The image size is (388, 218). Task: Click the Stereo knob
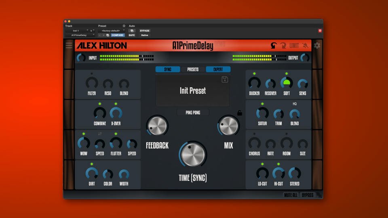295,173
